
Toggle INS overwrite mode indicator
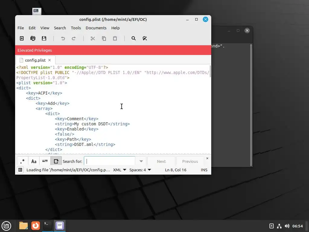(204, 170)
